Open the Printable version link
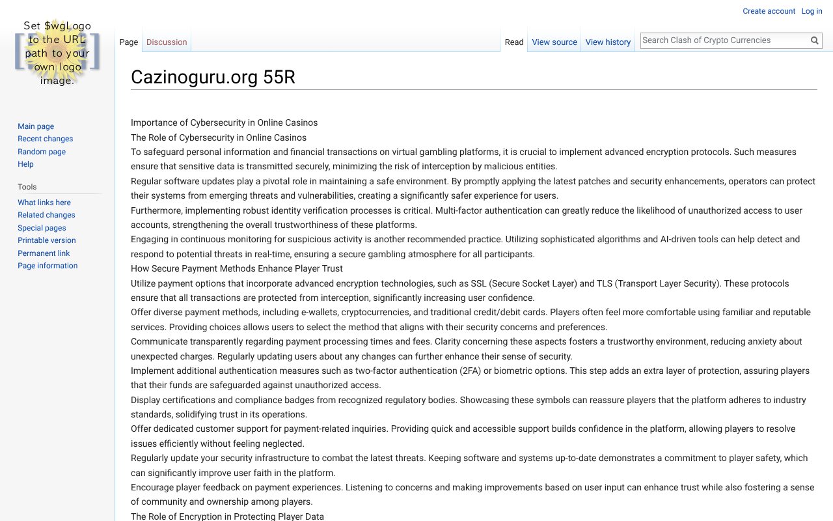This screenshot has width=833, height=521. click(x=47, y=240)
